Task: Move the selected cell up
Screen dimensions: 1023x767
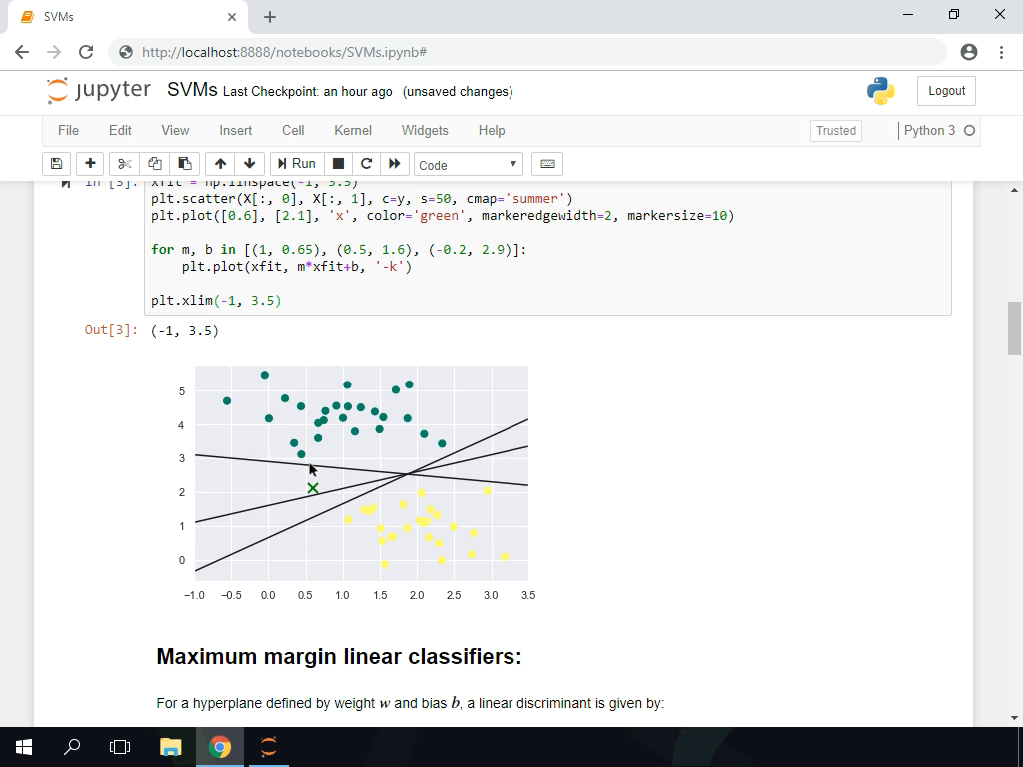Action: click(x=219, y=163)
